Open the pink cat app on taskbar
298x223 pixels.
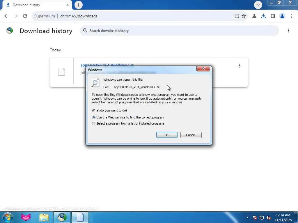26,217
